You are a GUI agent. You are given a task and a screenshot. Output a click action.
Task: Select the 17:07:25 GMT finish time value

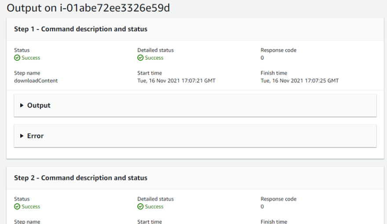tap(299, 81)
